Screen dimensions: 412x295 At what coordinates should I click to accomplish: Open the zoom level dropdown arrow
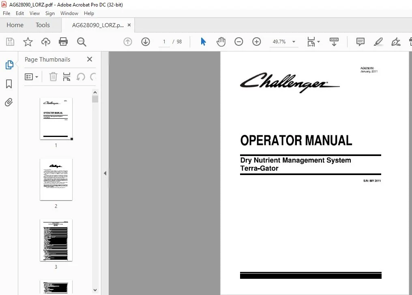point(294,42)
